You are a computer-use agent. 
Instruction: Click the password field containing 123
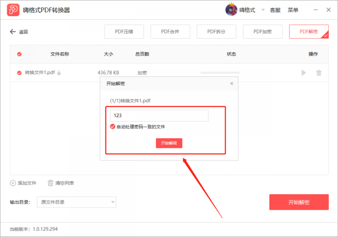159,115
